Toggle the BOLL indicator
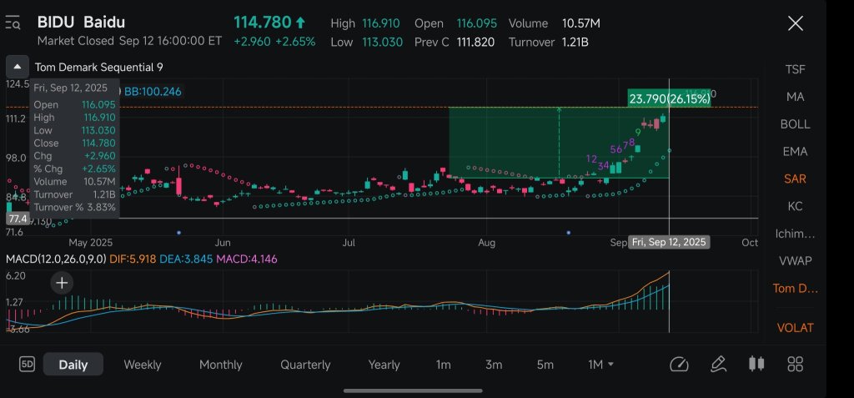Screen dimensions: 854x398 pyautogui.click(x=795, y=123)
